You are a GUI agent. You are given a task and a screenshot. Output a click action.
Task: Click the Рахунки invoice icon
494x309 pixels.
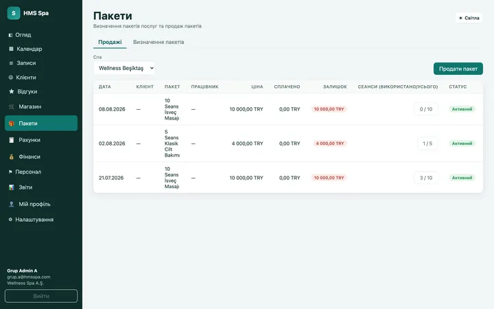click(12, 140)
